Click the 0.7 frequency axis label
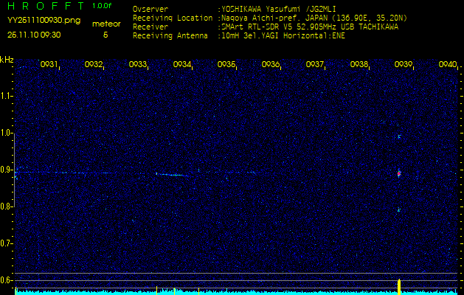 [x=7, y=243]
